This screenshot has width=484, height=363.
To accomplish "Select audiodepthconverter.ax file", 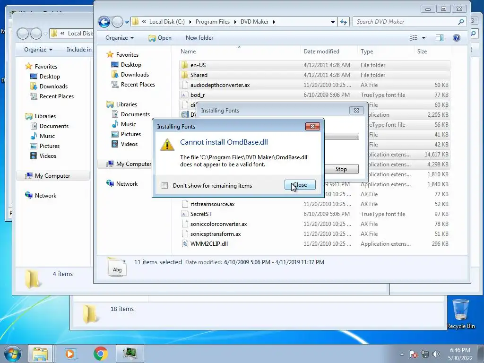I will pos(314,85).
